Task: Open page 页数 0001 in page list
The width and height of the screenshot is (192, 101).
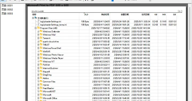Action: (x=7, y=6)
